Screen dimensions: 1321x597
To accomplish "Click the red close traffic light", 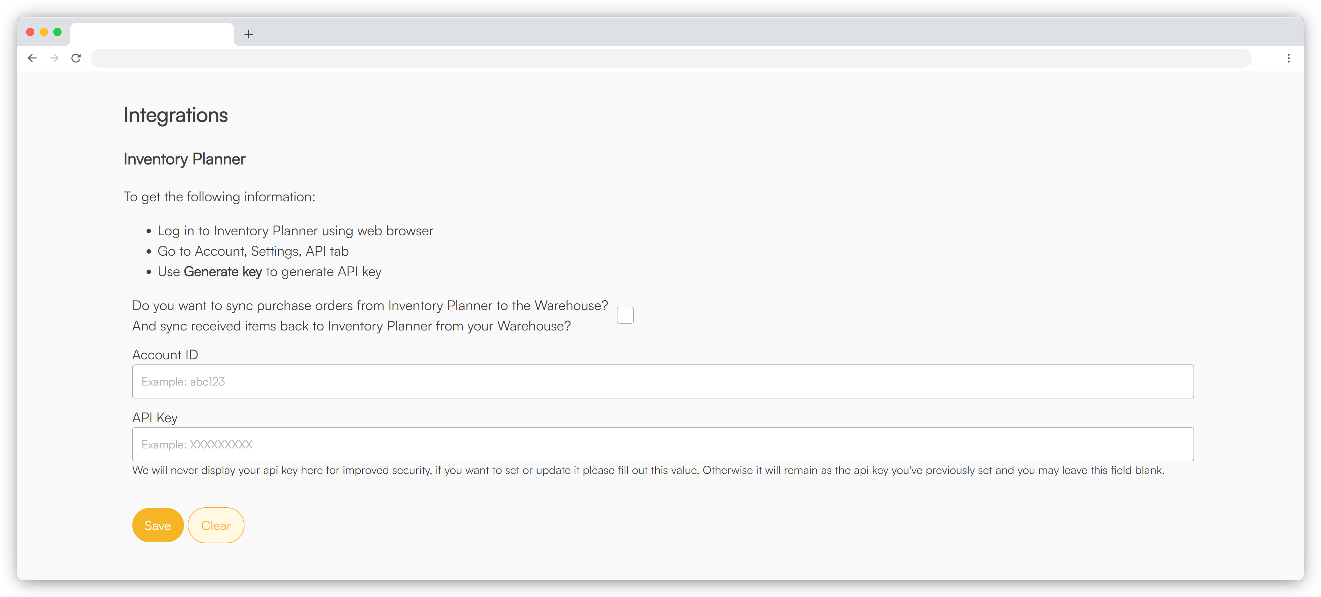I will click(30, 32).
